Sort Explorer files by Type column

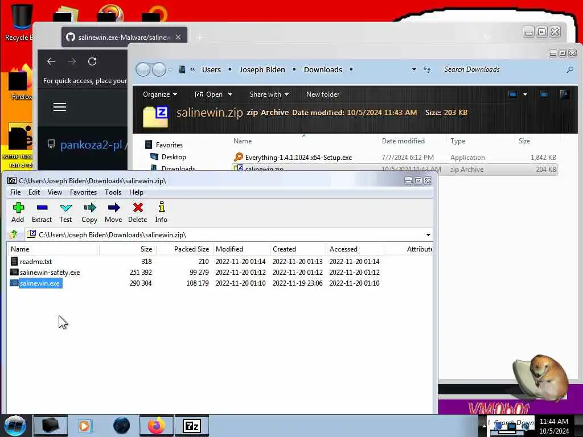[458, 141]
